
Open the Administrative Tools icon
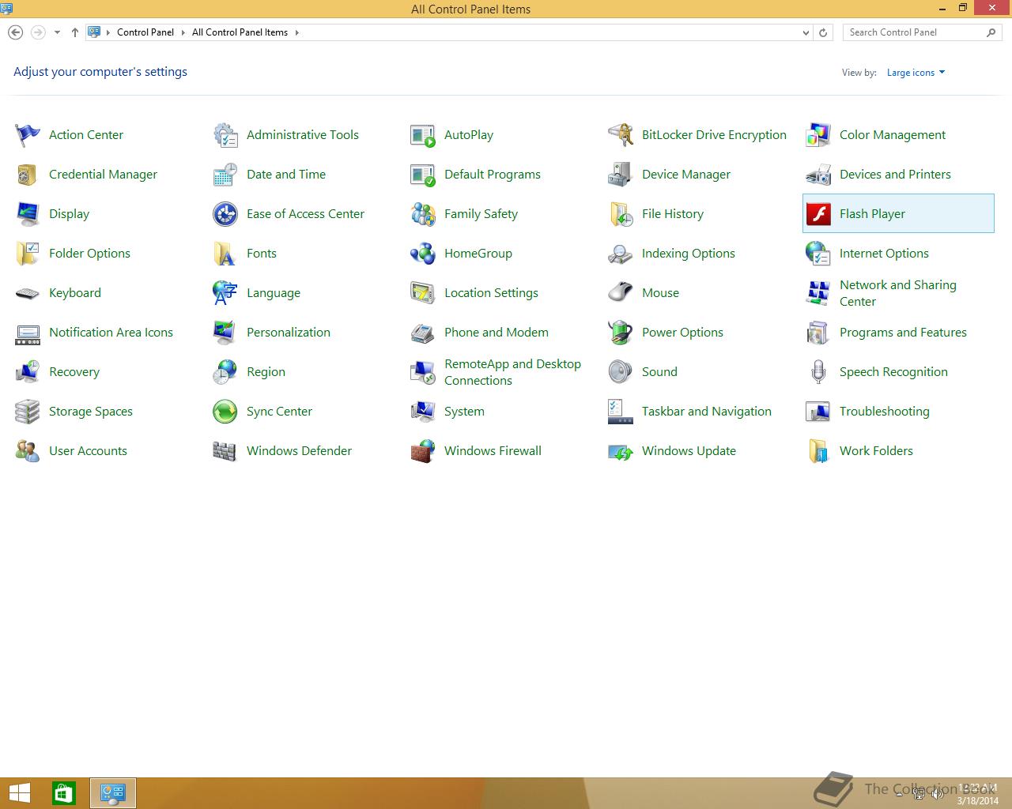[225, 135]
